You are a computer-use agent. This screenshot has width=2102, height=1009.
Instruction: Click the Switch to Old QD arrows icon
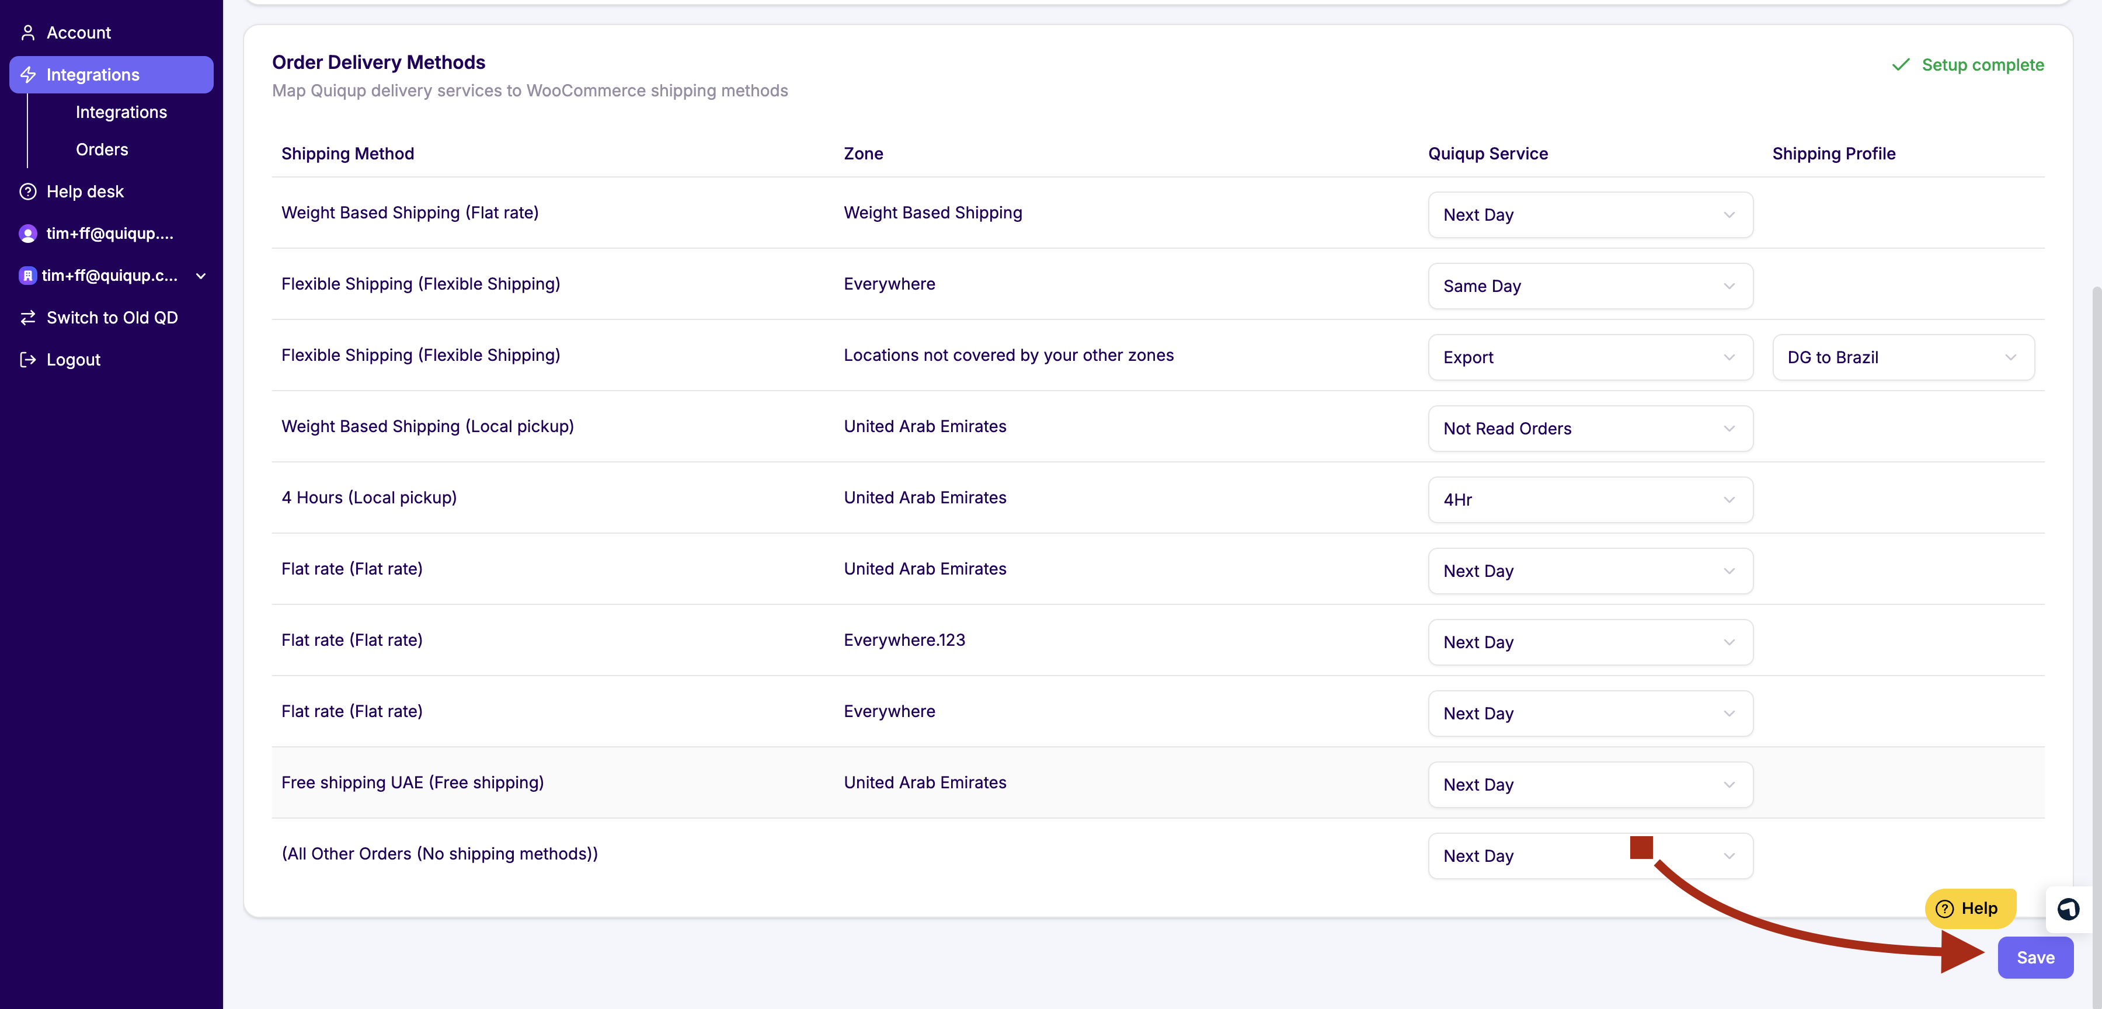28,318
